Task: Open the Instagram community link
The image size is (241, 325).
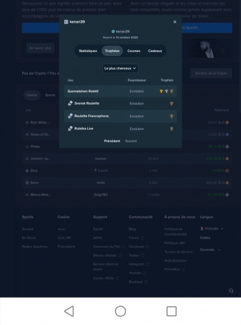Action: click(139, 265)
